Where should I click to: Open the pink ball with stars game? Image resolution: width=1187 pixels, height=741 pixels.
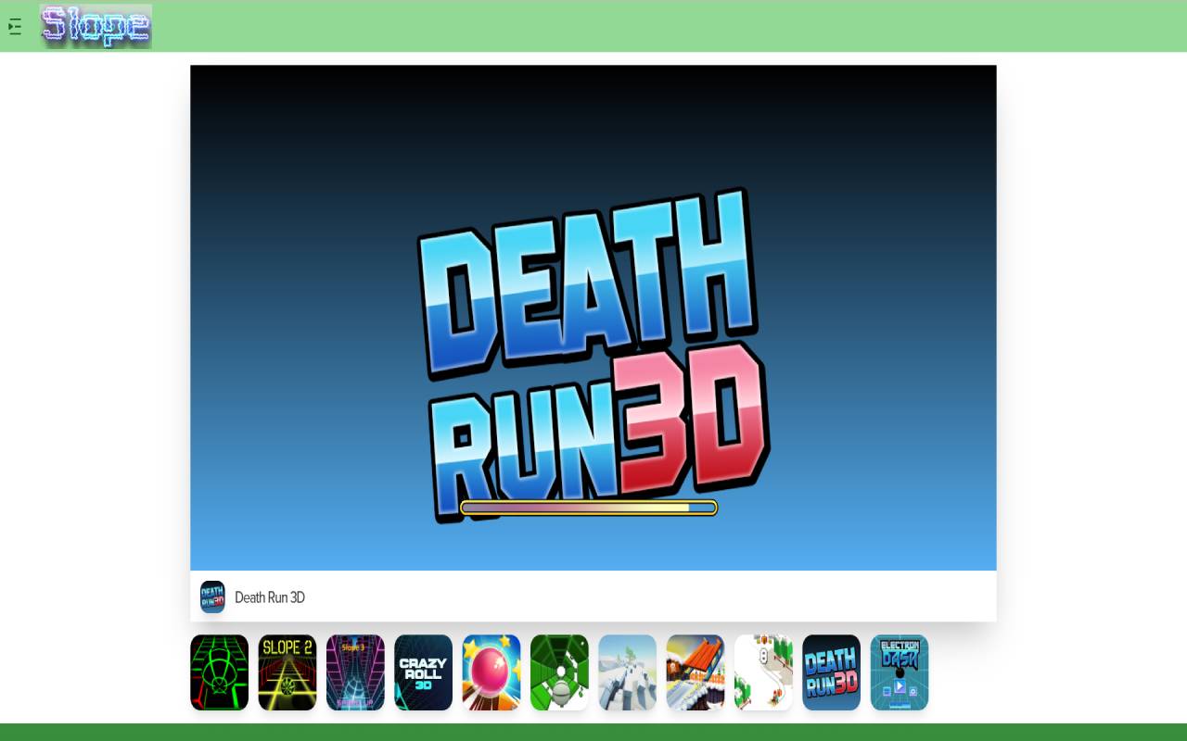pyautogui.click(x=491, y=672)
